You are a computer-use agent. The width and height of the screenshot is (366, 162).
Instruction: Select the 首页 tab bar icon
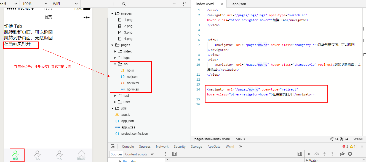coord(15,155)
